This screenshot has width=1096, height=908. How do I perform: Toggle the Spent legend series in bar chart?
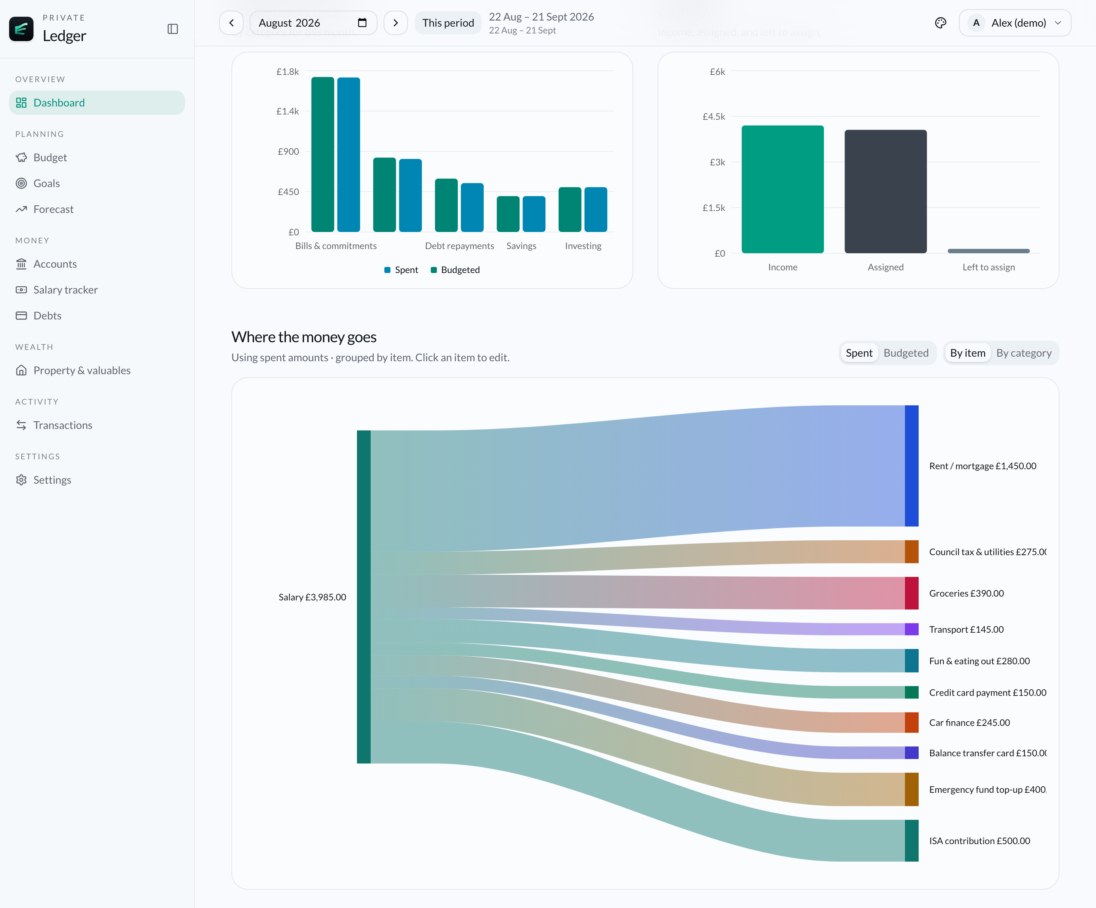[x=401, y=270]
